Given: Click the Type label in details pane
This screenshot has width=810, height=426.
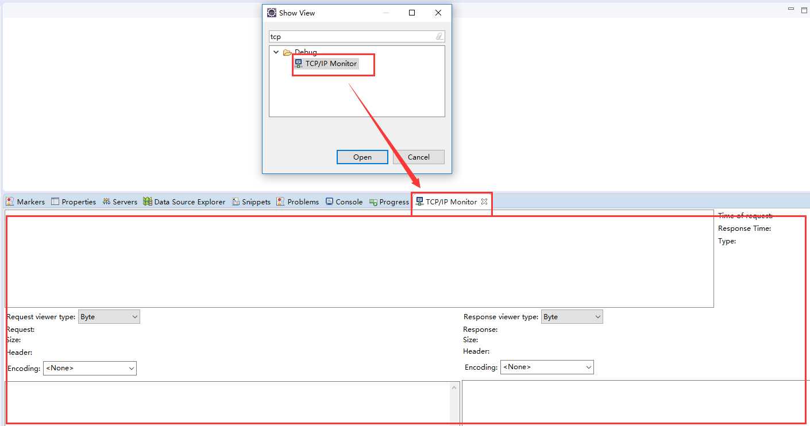Looking at the screenshot, I should tap(727, 241).
